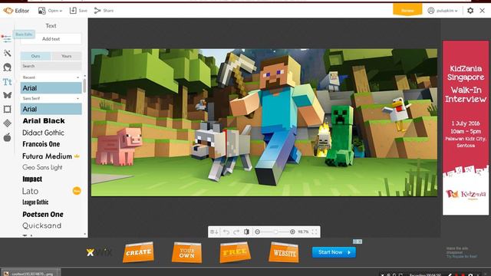The width and height of the screenshot is (491, 276).
Task: Open the Textures diamond pattern icon
Action: (x=7, y=123)
